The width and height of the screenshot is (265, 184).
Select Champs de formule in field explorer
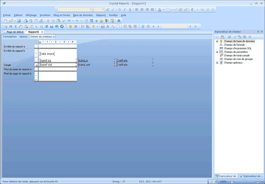pyautogui.click(x=234, y=45)
